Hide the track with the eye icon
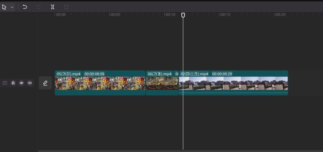Viewport: 323px width, 152px height. [21, 83]
